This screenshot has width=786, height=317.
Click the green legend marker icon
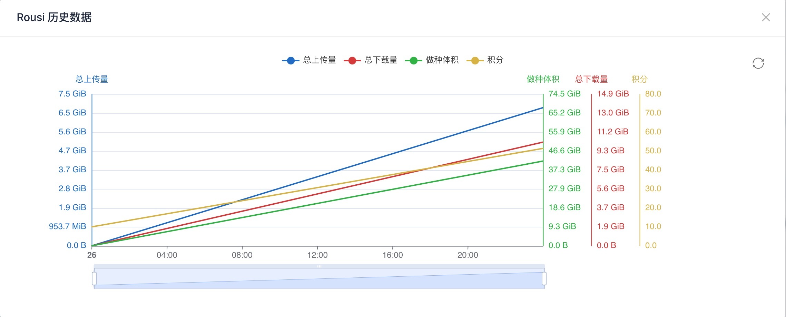pyautogui.click(x=414, y=61)
